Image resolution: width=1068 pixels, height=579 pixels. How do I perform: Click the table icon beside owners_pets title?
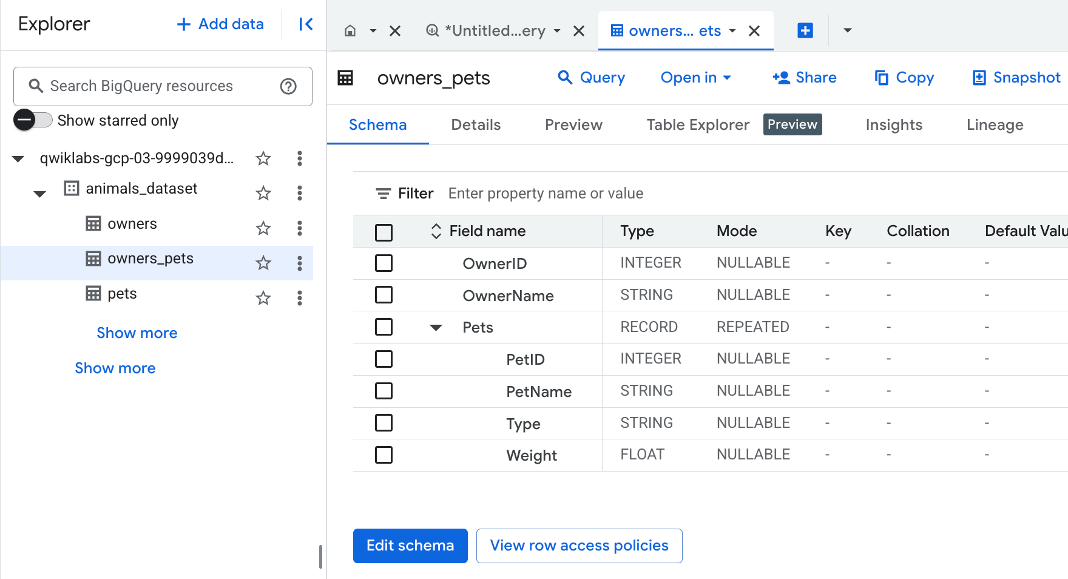click(x=345, y=78)
